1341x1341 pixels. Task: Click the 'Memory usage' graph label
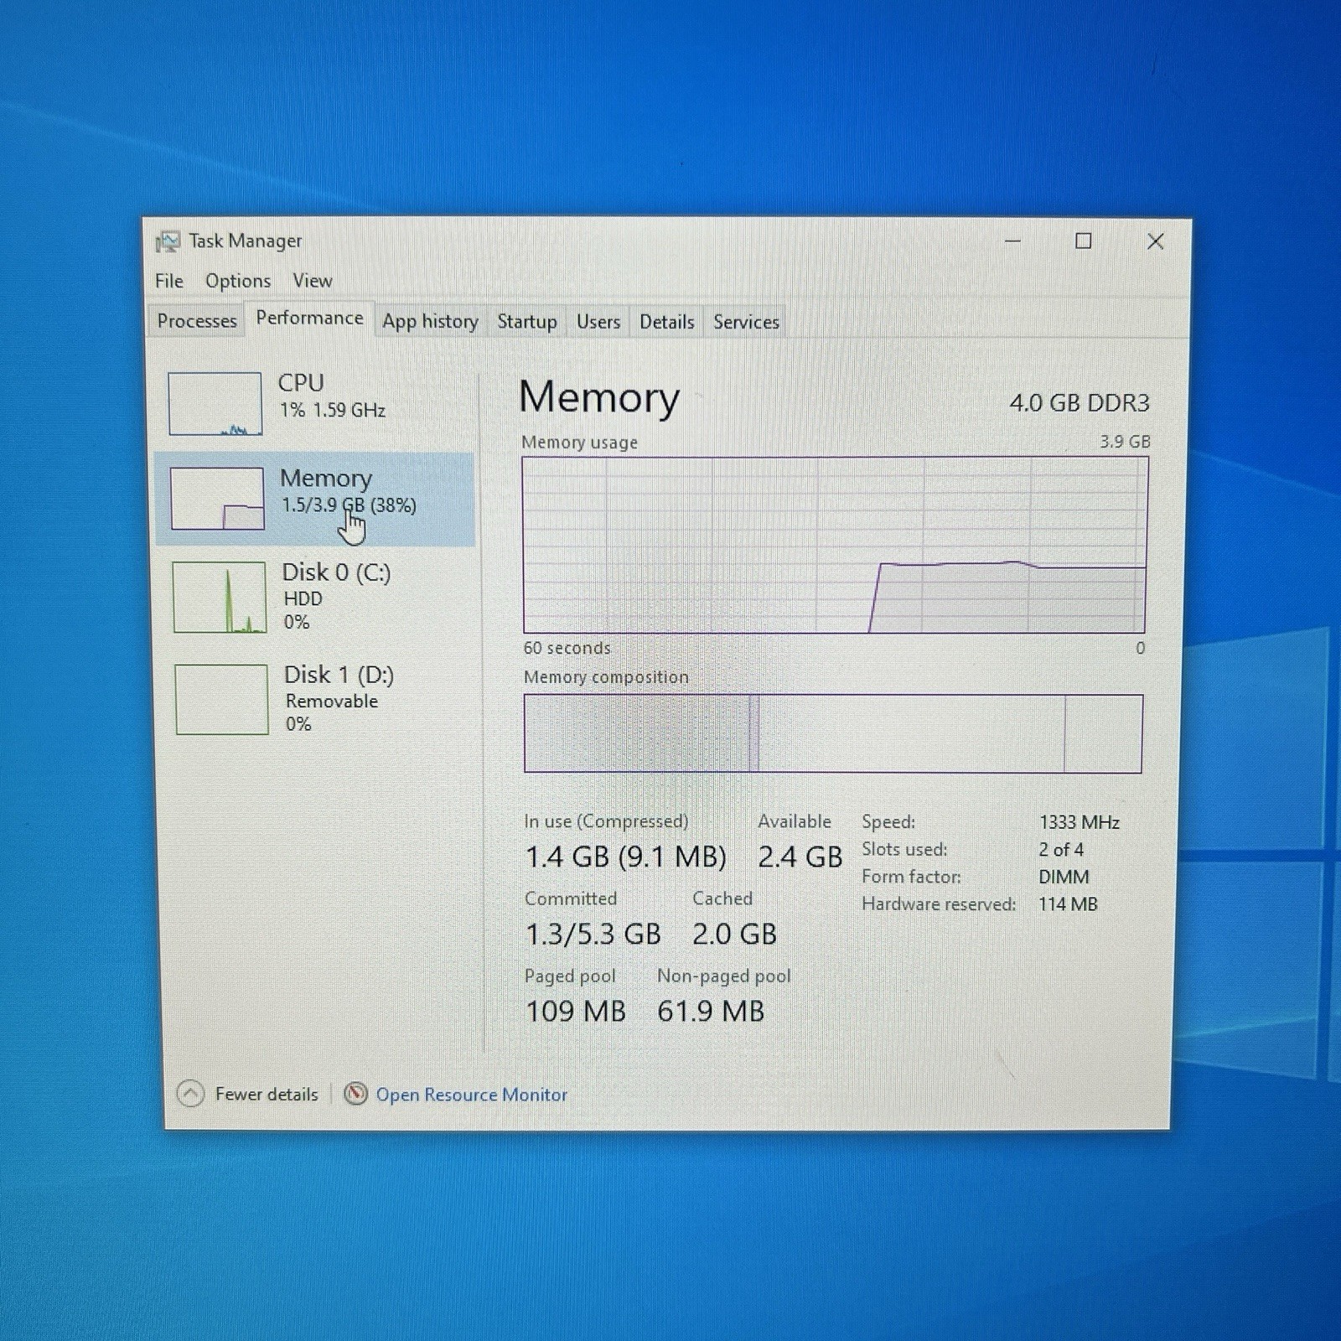pyautogui.click(x=579, y=443)
